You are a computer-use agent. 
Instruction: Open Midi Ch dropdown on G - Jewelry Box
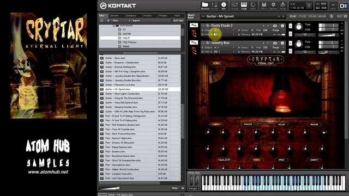point(233,52)
